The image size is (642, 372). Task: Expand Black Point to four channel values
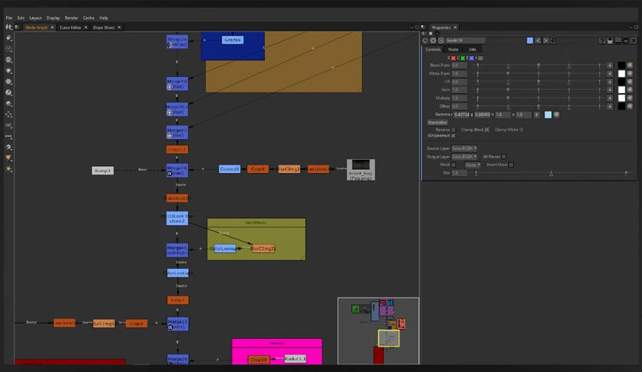click(610, 65)
